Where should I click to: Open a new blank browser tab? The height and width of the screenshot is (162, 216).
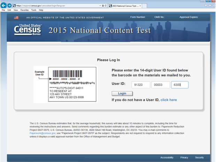[144, 6]
